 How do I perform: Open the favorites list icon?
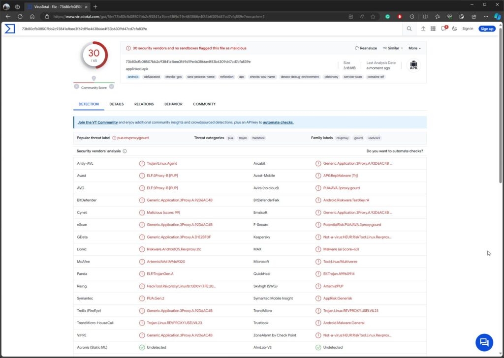pyautogui.click(x=438, y=16)
